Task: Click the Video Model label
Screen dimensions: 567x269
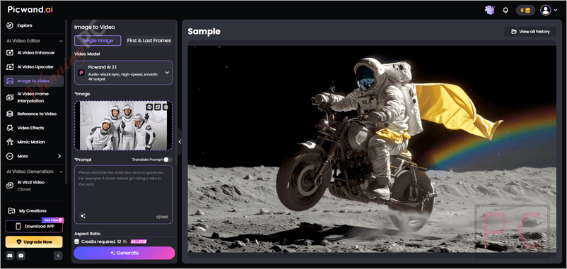Action: [x=87, y=54]
